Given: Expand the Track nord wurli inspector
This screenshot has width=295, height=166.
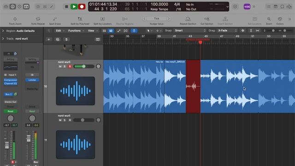Looking at the screenshot, I should point(3,39).
